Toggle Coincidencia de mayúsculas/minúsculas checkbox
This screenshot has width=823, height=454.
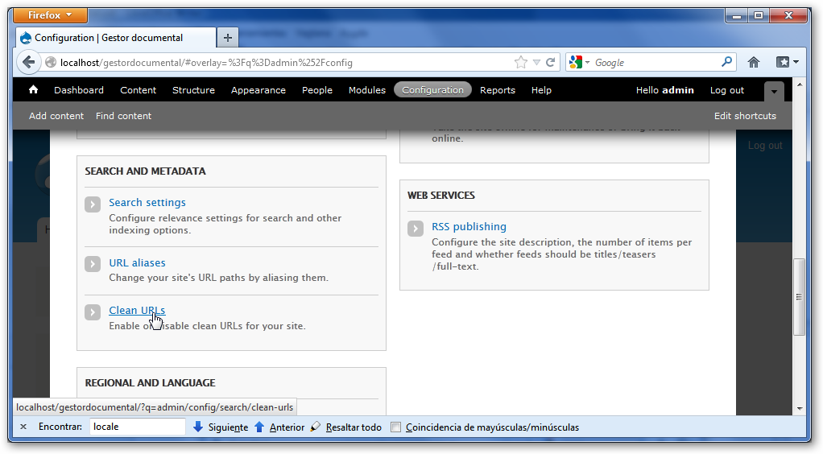[x=395, y=427]
